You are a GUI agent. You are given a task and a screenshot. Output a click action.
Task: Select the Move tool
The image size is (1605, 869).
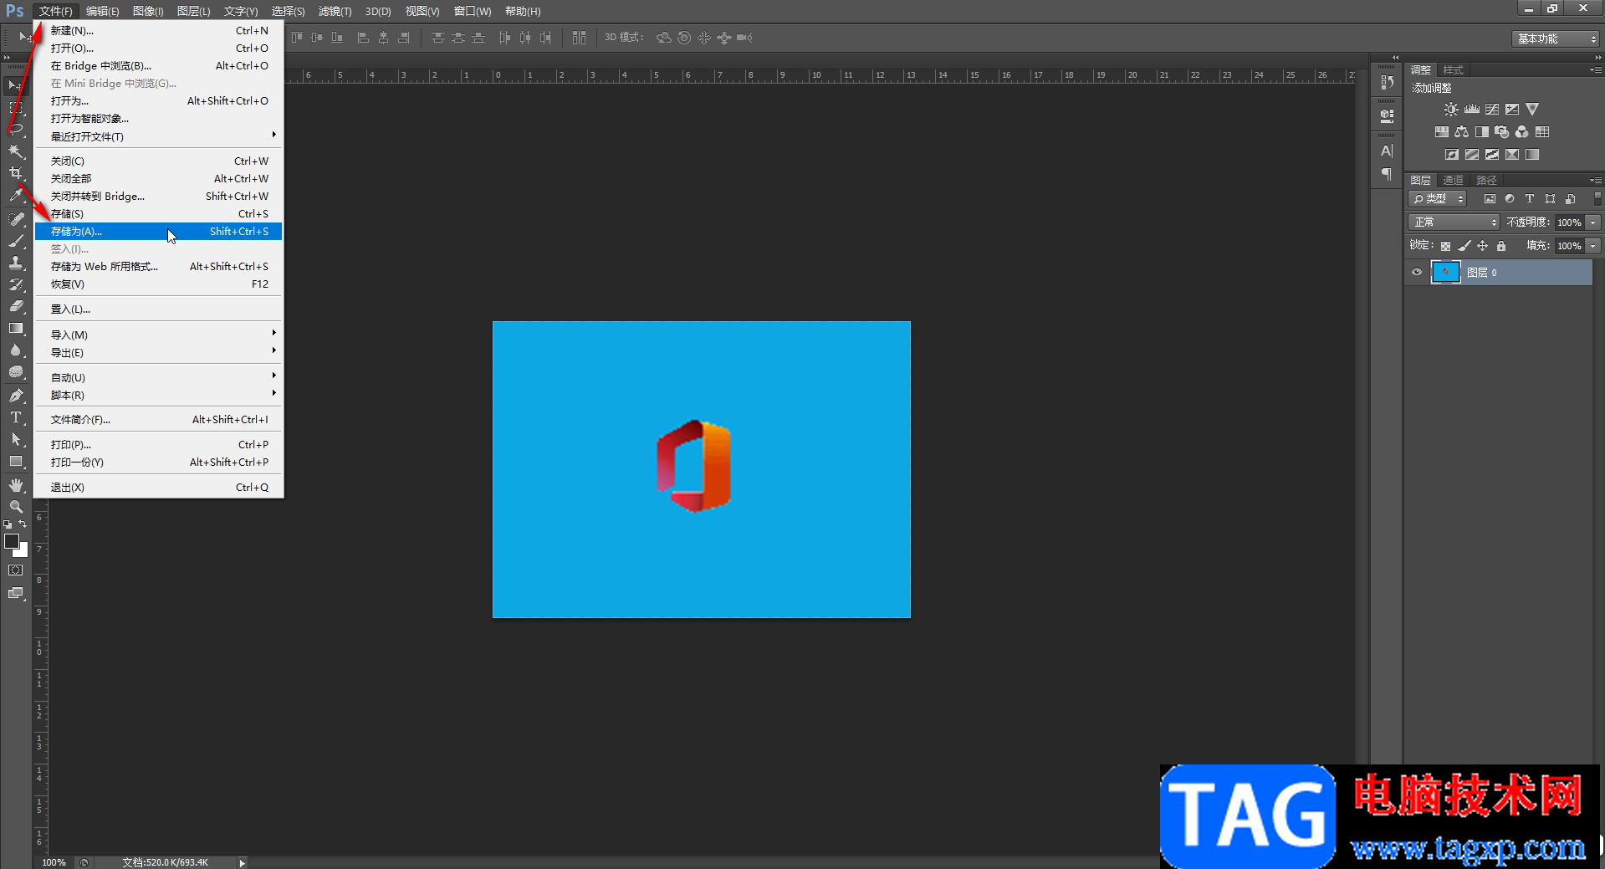pos(15,86)
